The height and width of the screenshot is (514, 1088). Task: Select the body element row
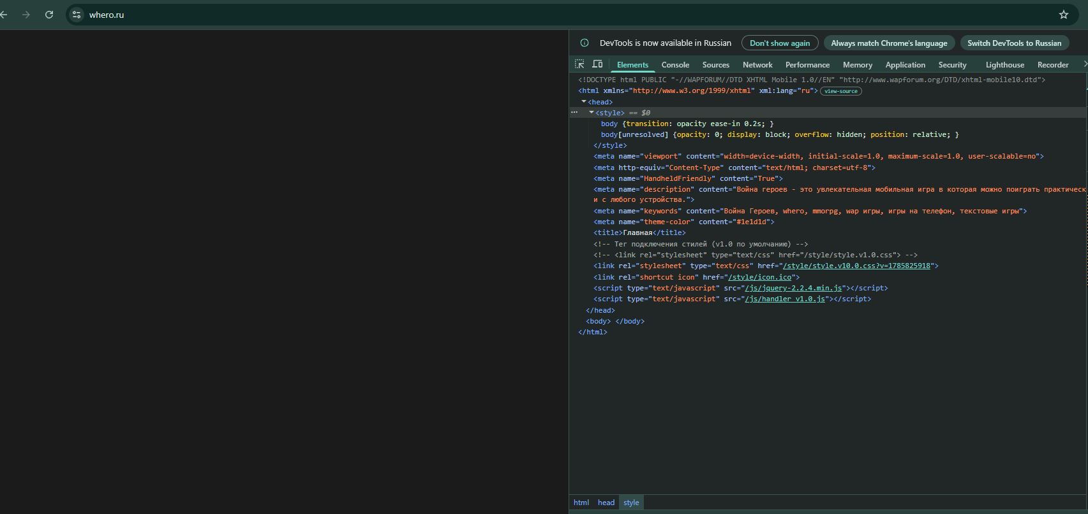click(x=615, y=321)
